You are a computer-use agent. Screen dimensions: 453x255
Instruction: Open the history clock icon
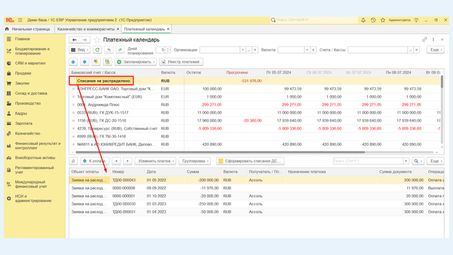click(373, 20)
